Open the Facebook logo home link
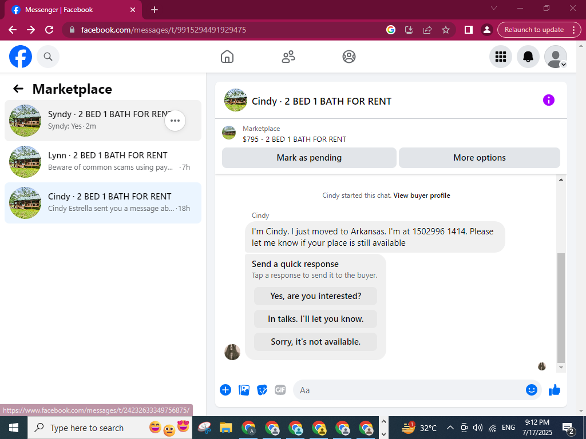This screenshot has width=586, height=439. 21,57
